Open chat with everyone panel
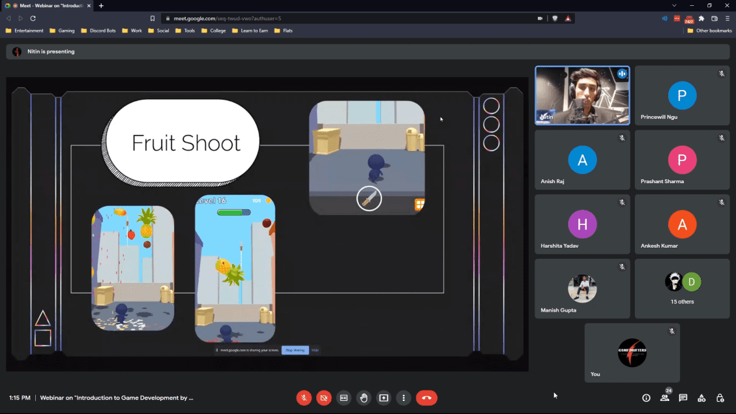The height and width of the screenshot is (414, 736). click(683, 398)
